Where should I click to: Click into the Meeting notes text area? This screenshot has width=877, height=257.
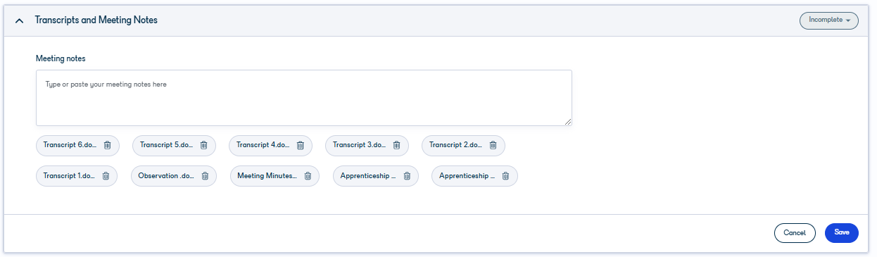(x=303, y=98)
